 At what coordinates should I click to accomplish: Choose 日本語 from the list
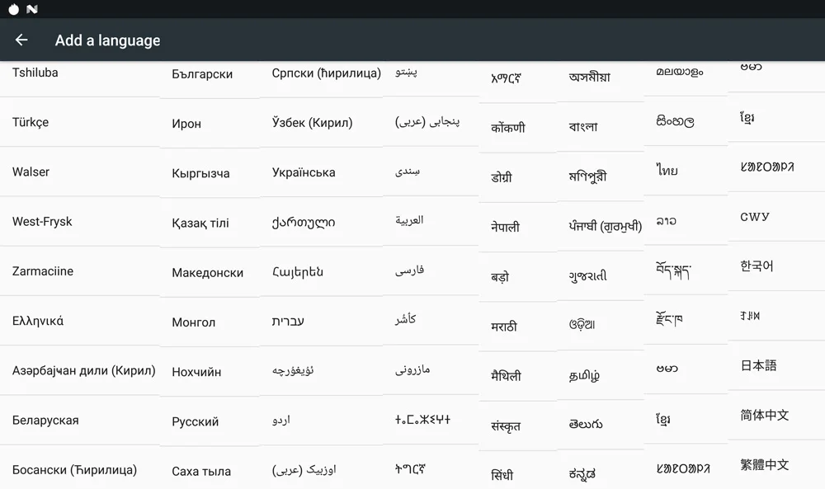758,365
